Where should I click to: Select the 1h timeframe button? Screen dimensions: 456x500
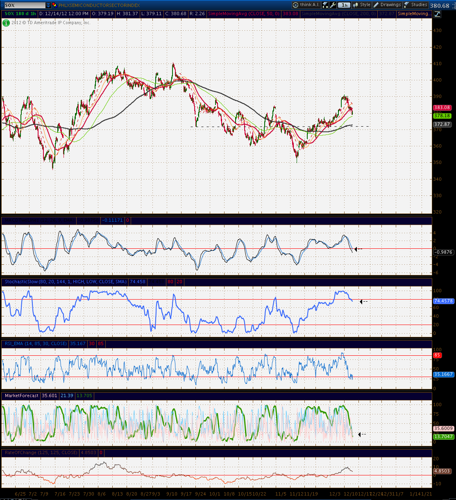[x=344, y=5]
